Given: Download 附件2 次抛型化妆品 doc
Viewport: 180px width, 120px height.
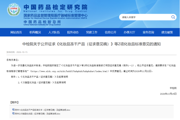Looking at the screenshot, I should (x=38, y=114).
